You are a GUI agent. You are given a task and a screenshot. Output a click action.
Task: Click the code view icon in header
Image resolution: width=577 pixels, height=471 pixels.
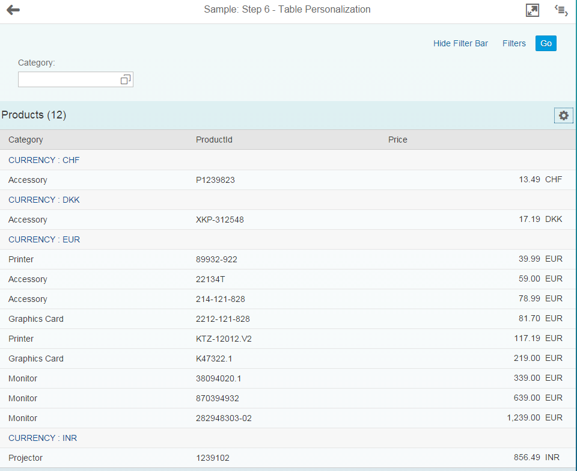click(x=561, y=10)
